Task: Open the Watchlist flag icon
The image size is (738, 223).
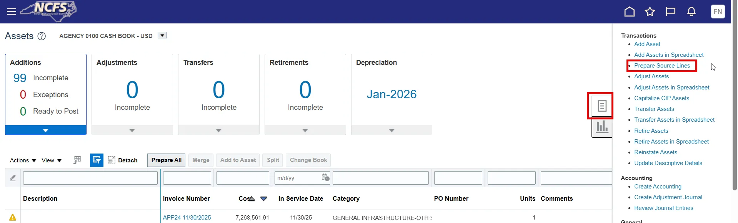Action: [671, 12]
